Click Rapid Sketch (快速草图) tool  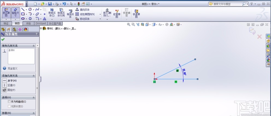click(136, 13)
